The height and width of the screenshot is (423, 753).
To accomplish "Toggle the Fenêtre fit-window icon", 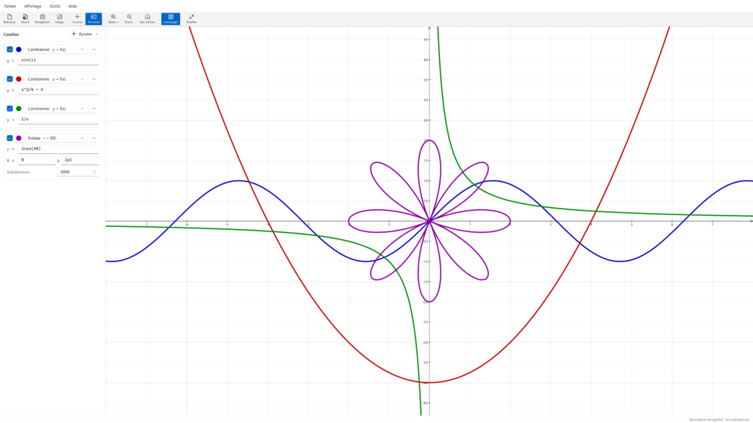I will 191,18.
